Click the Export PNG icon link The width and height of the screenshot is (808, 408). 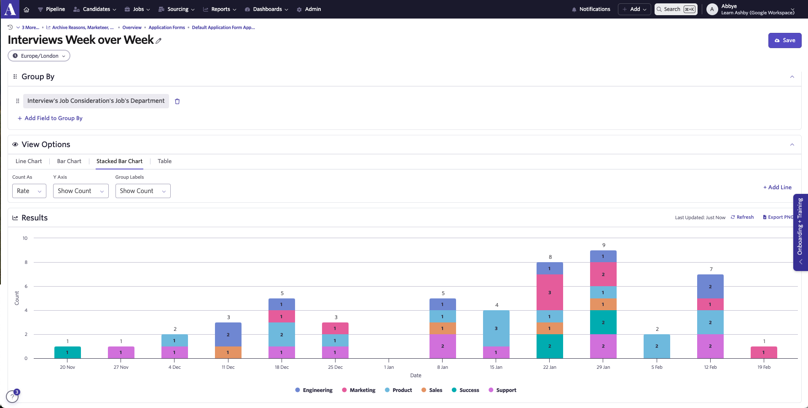pyautogui.click(x=778, y=217)
